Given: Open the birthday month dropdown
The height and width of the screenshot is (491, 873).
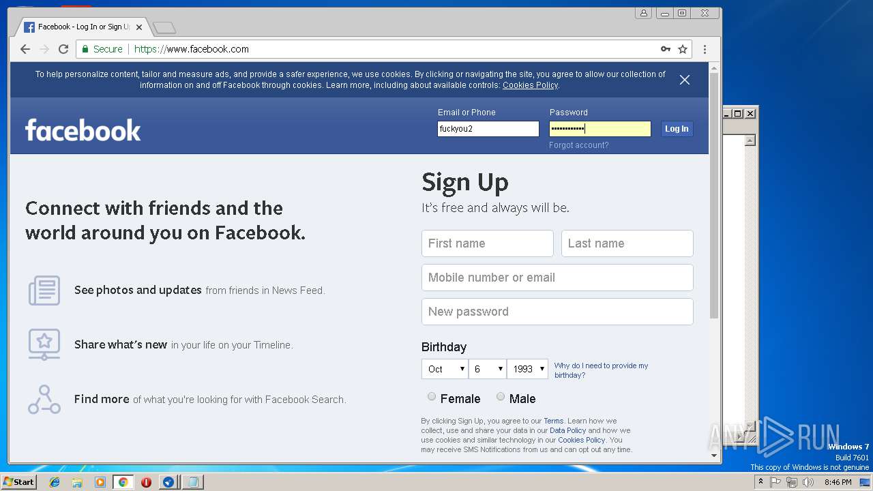Looking at the screenshot, I should 445,369.
